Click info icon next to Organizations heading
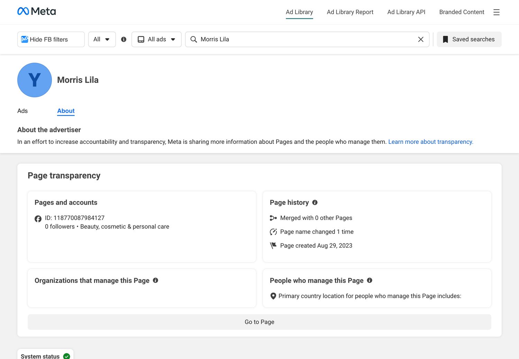519x359 pixels. pyautogui.click(x=155, y=280)
